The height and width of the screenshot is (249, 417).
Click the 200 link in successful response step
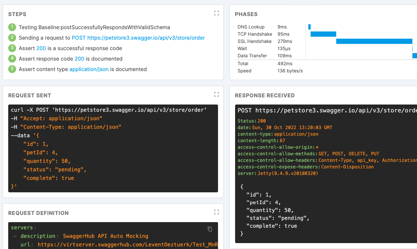point(41,48)
